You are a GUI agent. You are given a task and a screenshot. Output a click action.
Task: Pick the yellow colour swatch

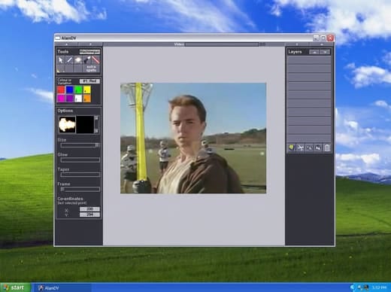86,90
